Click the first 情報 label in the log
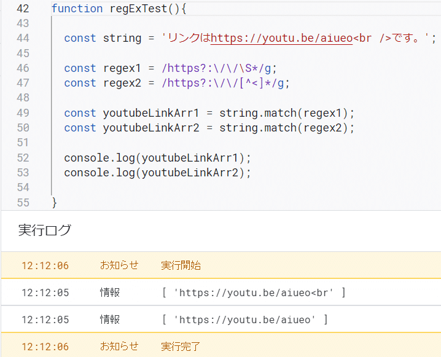The width and height of the screenshot is (441, 357). click(110, 292)
